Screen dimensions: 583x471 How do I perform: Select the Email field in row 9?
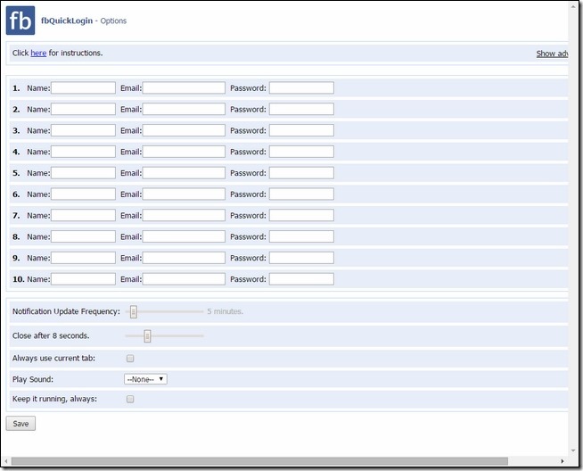click(x=184, y=258)
